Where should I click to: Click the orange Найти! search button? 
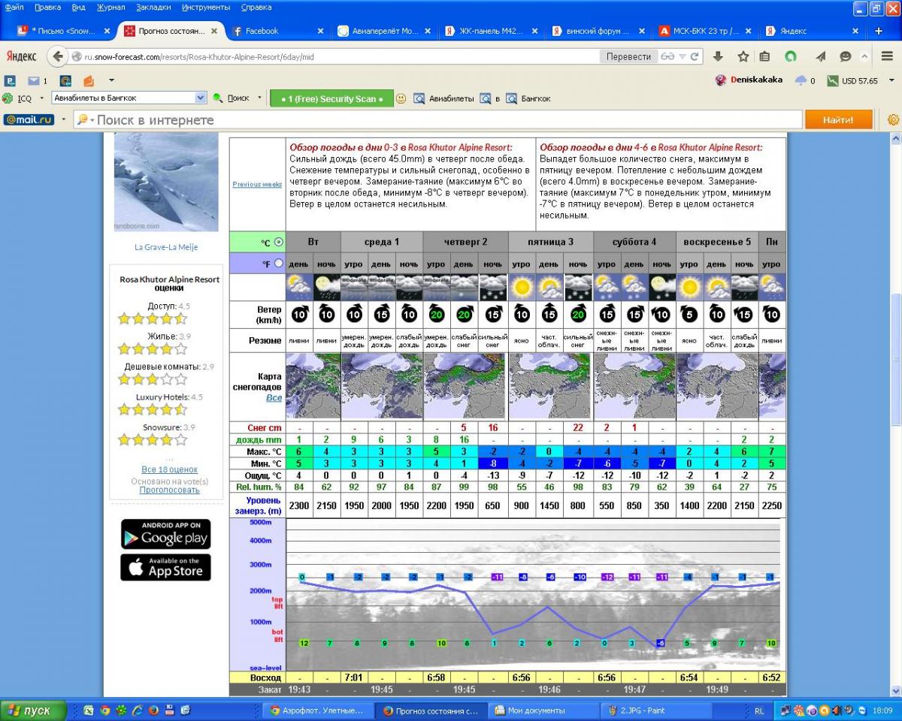[838, 119]
